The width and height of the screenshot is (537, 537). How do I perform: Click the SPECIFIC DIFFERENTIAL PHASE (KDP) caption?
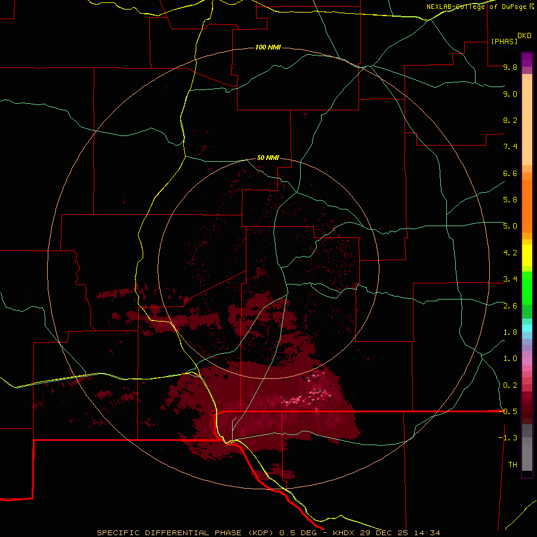coord(186,533)
